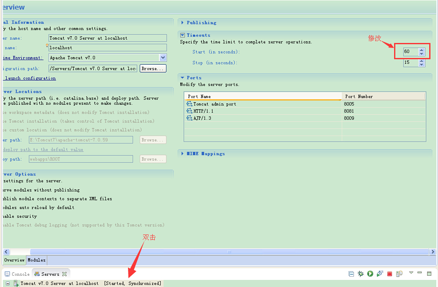Click port number 8009 cell

[384, 118]
